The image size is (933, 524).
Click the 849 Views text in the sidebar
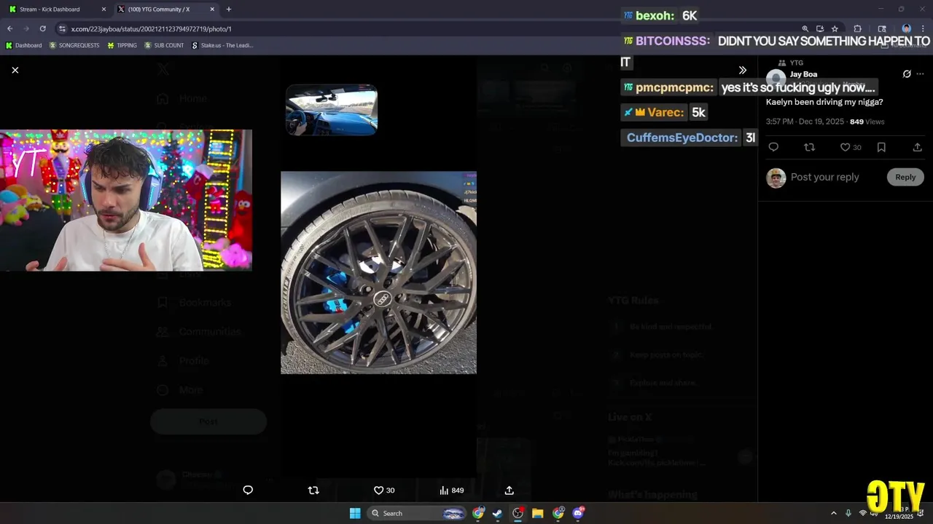pos(867,122)
